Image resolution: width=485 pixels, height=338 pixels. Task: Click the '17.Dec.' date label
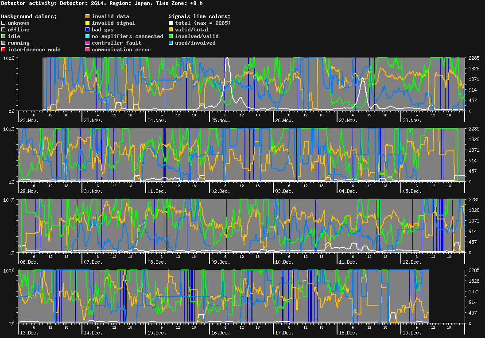pyautogui.click(x=284, y=333)
